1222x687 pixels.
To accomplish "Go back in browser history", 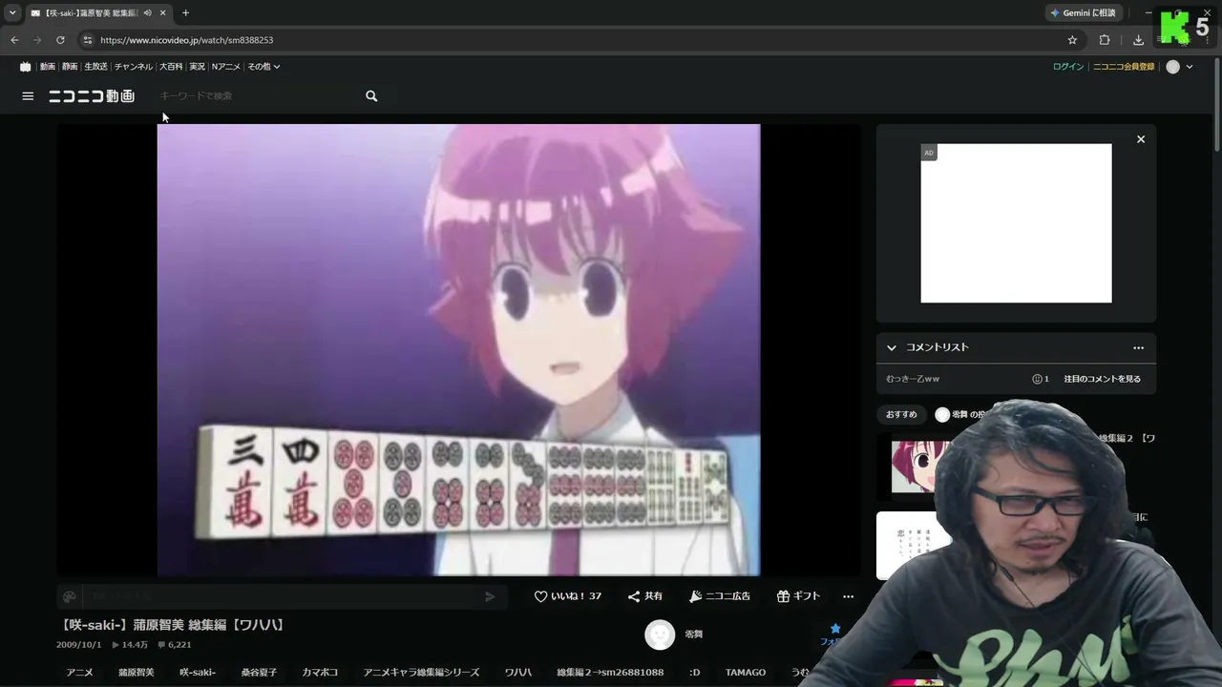I will [x=14, y=40].
